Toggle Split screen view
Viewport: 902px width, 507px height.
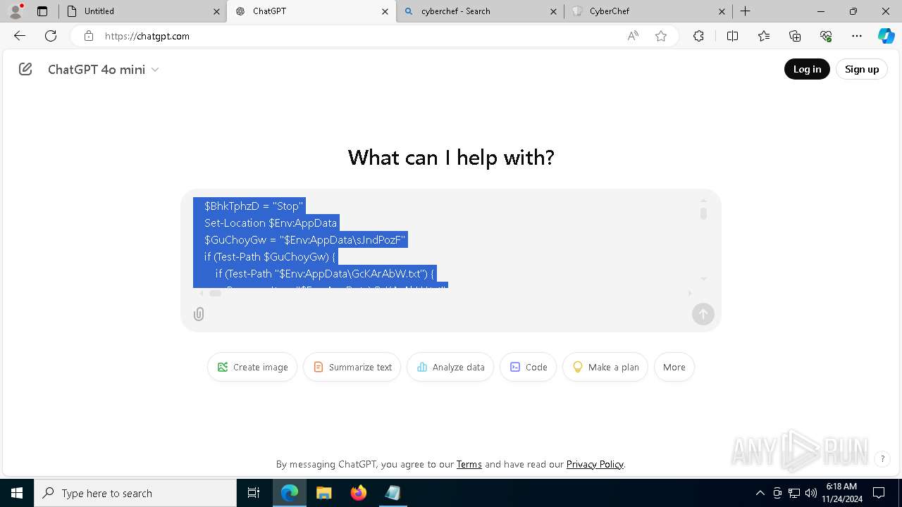tap(732, 36)
